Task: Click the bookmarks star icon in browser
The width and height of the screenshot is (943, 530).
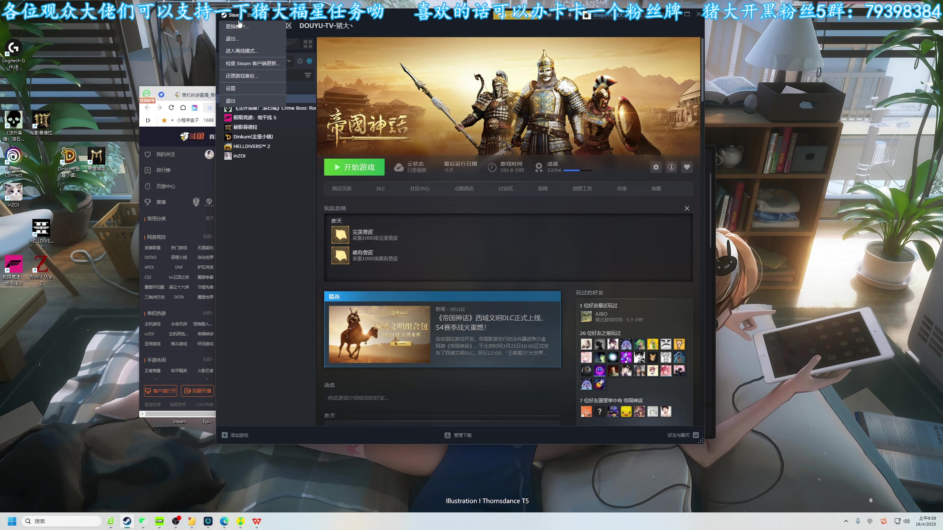Action: 164,120
